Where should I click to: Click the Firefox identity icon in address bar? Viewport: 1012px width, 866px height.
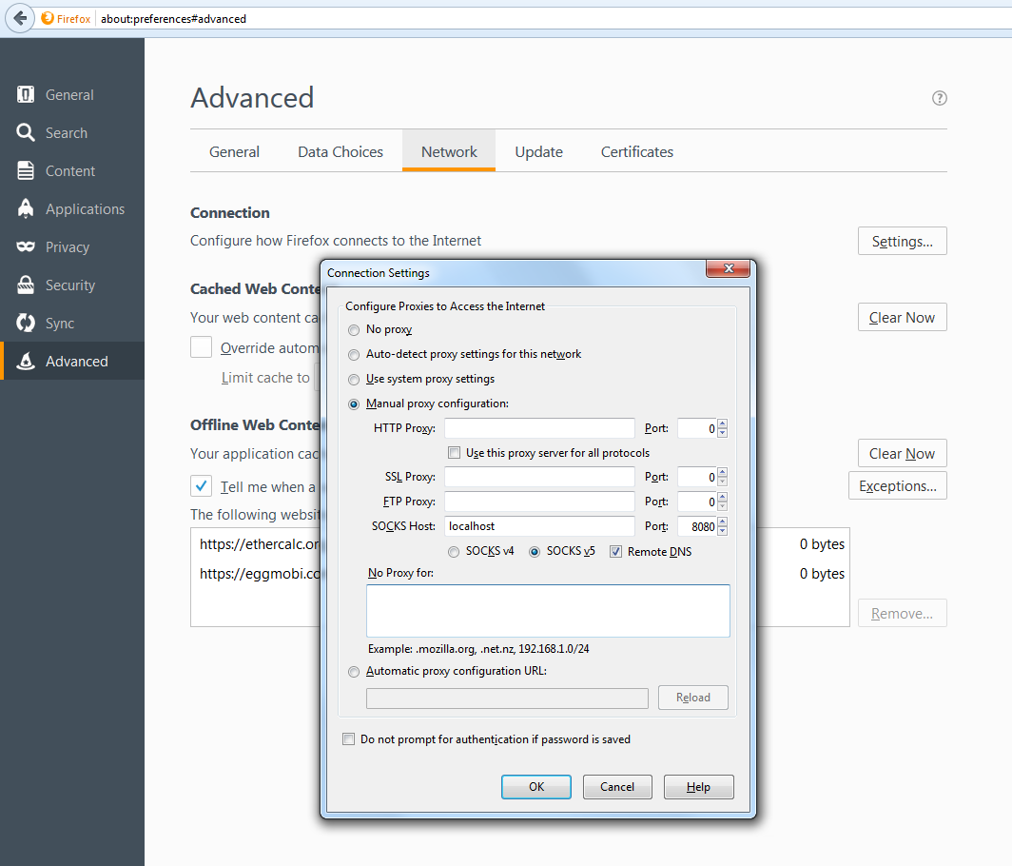[x=48, y=18]
